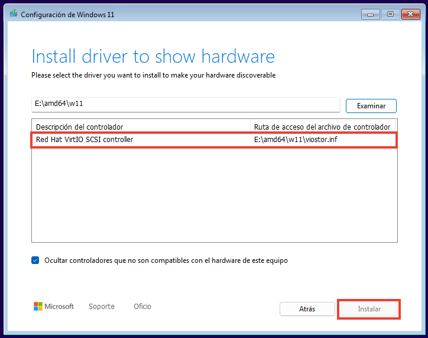Click the Microsoft logo in the footer

(x=54, y=307)
